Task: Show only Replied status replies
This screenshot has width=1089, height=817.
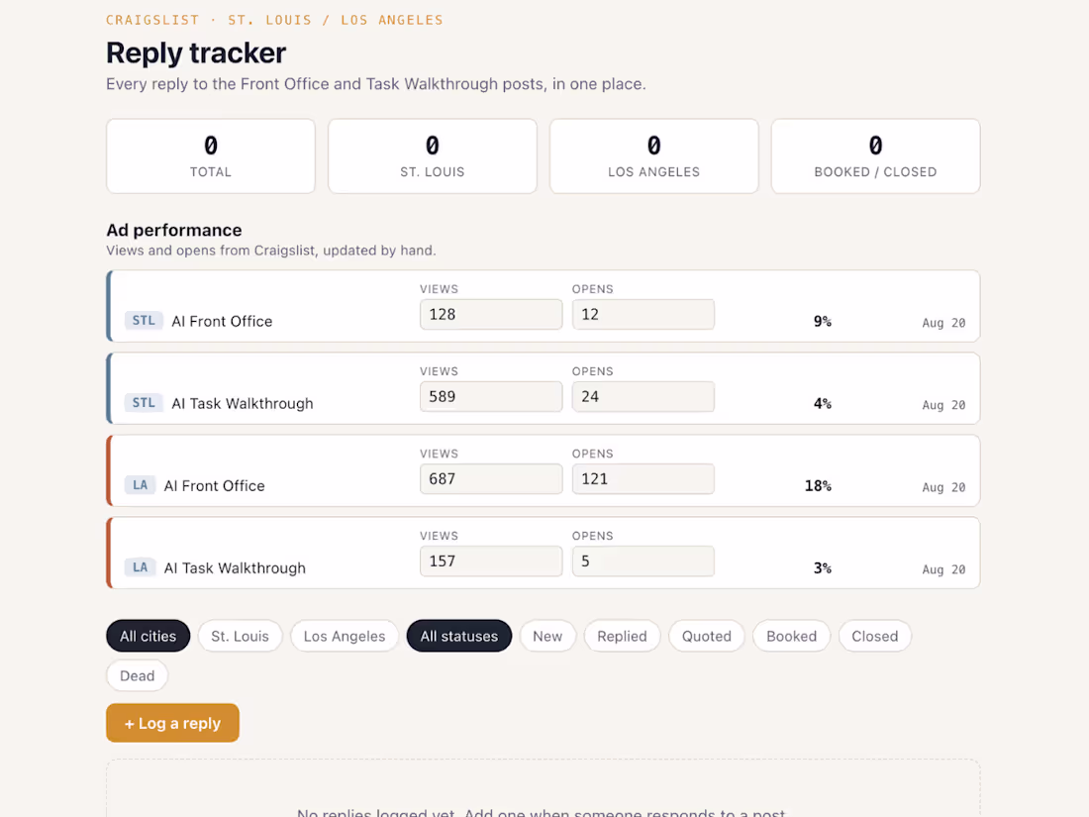Action: [x=622, y=636]
